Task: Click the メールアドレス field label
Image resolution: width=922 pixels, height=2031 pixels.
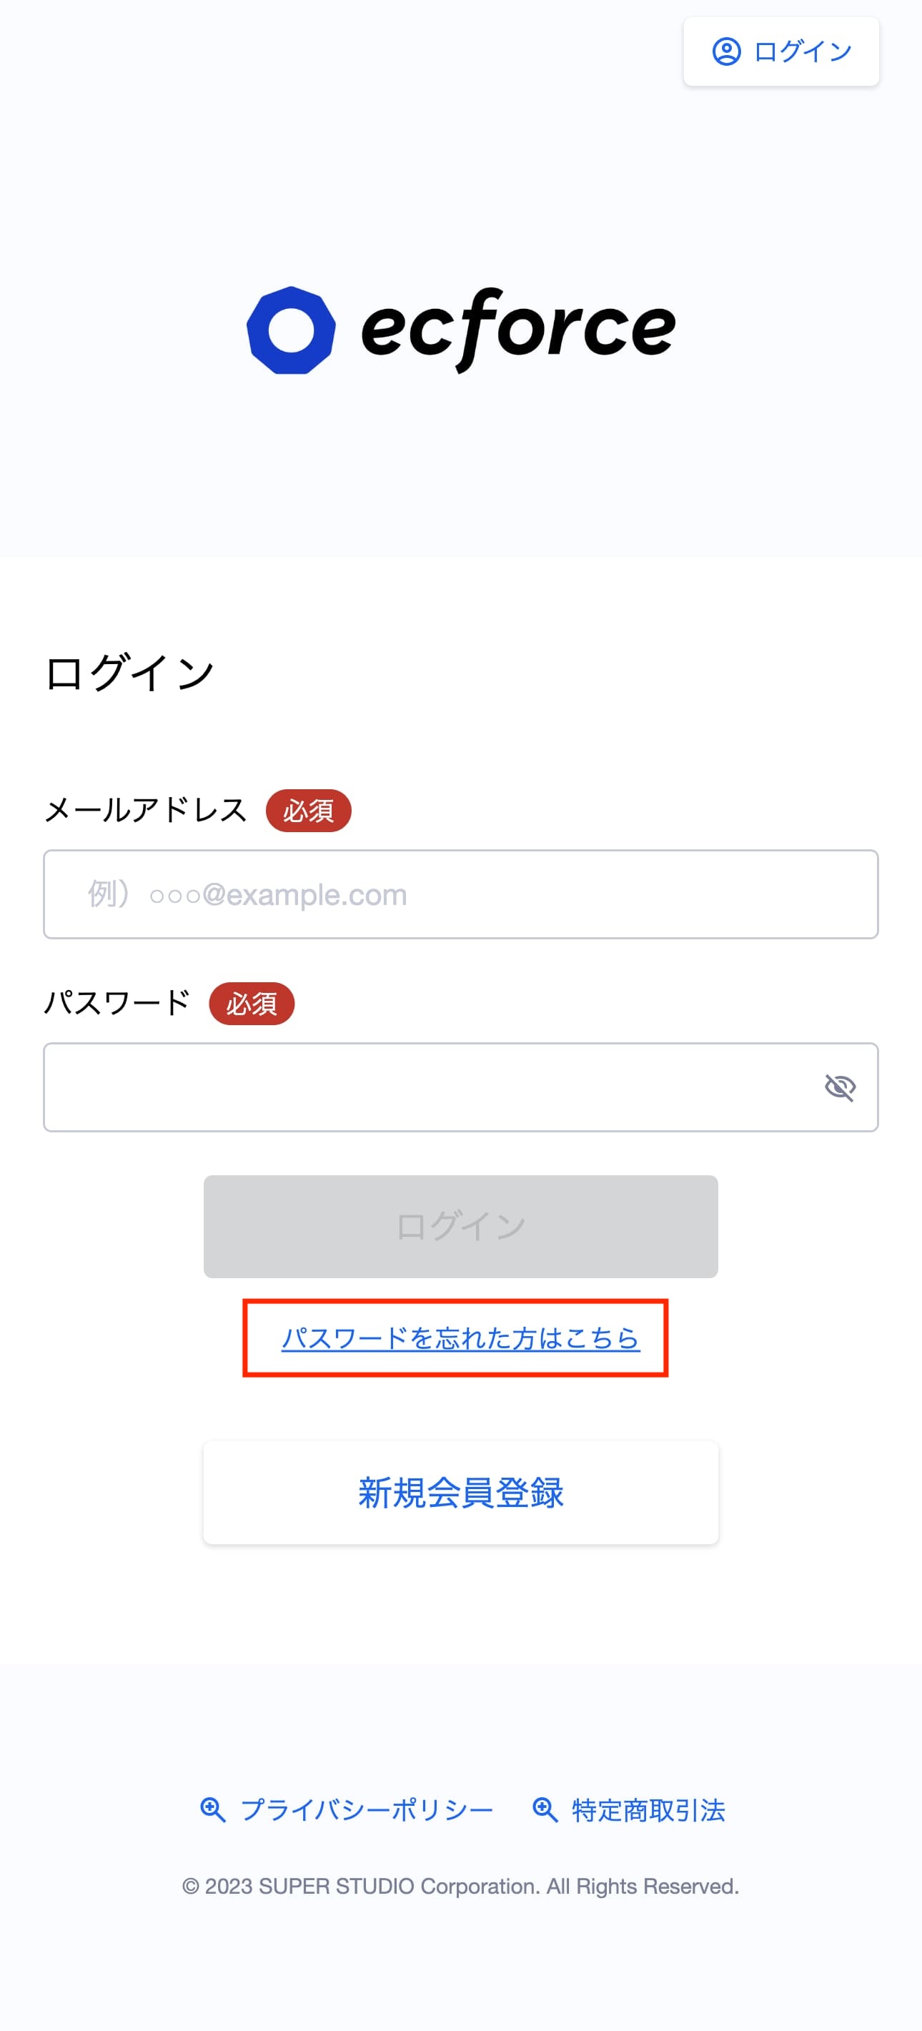Action: (146, 811)
